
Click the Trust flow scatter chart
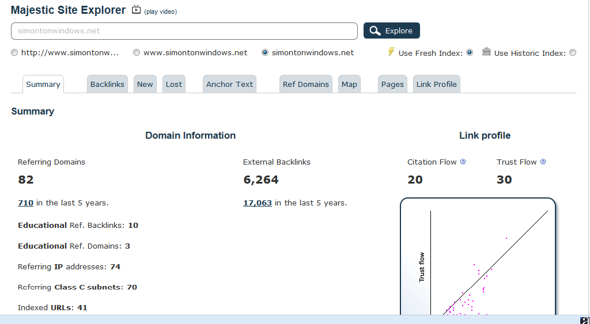coord(478,256)
